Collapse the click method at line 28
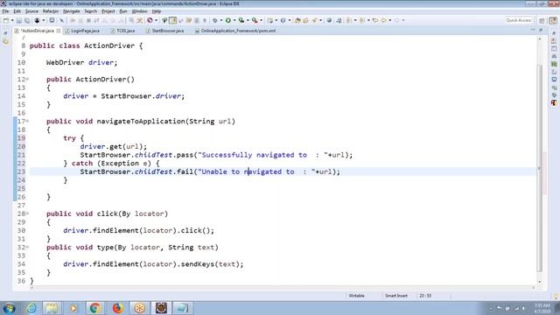 point(27,213)
